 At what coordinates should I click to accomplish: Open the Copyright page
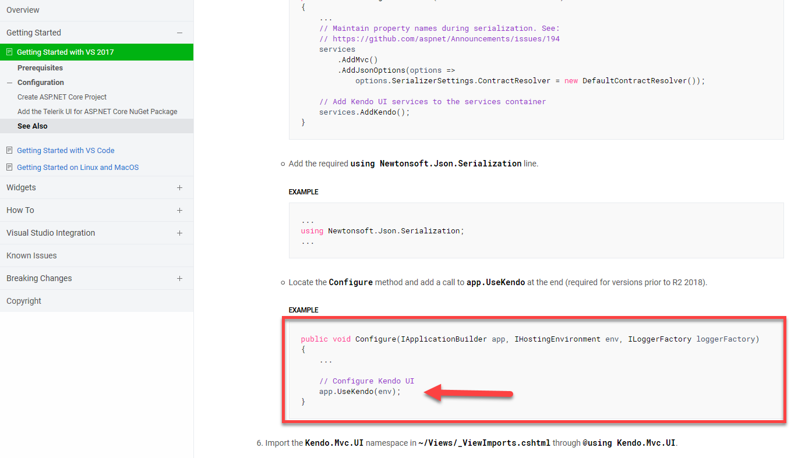(x=24, y=301)
